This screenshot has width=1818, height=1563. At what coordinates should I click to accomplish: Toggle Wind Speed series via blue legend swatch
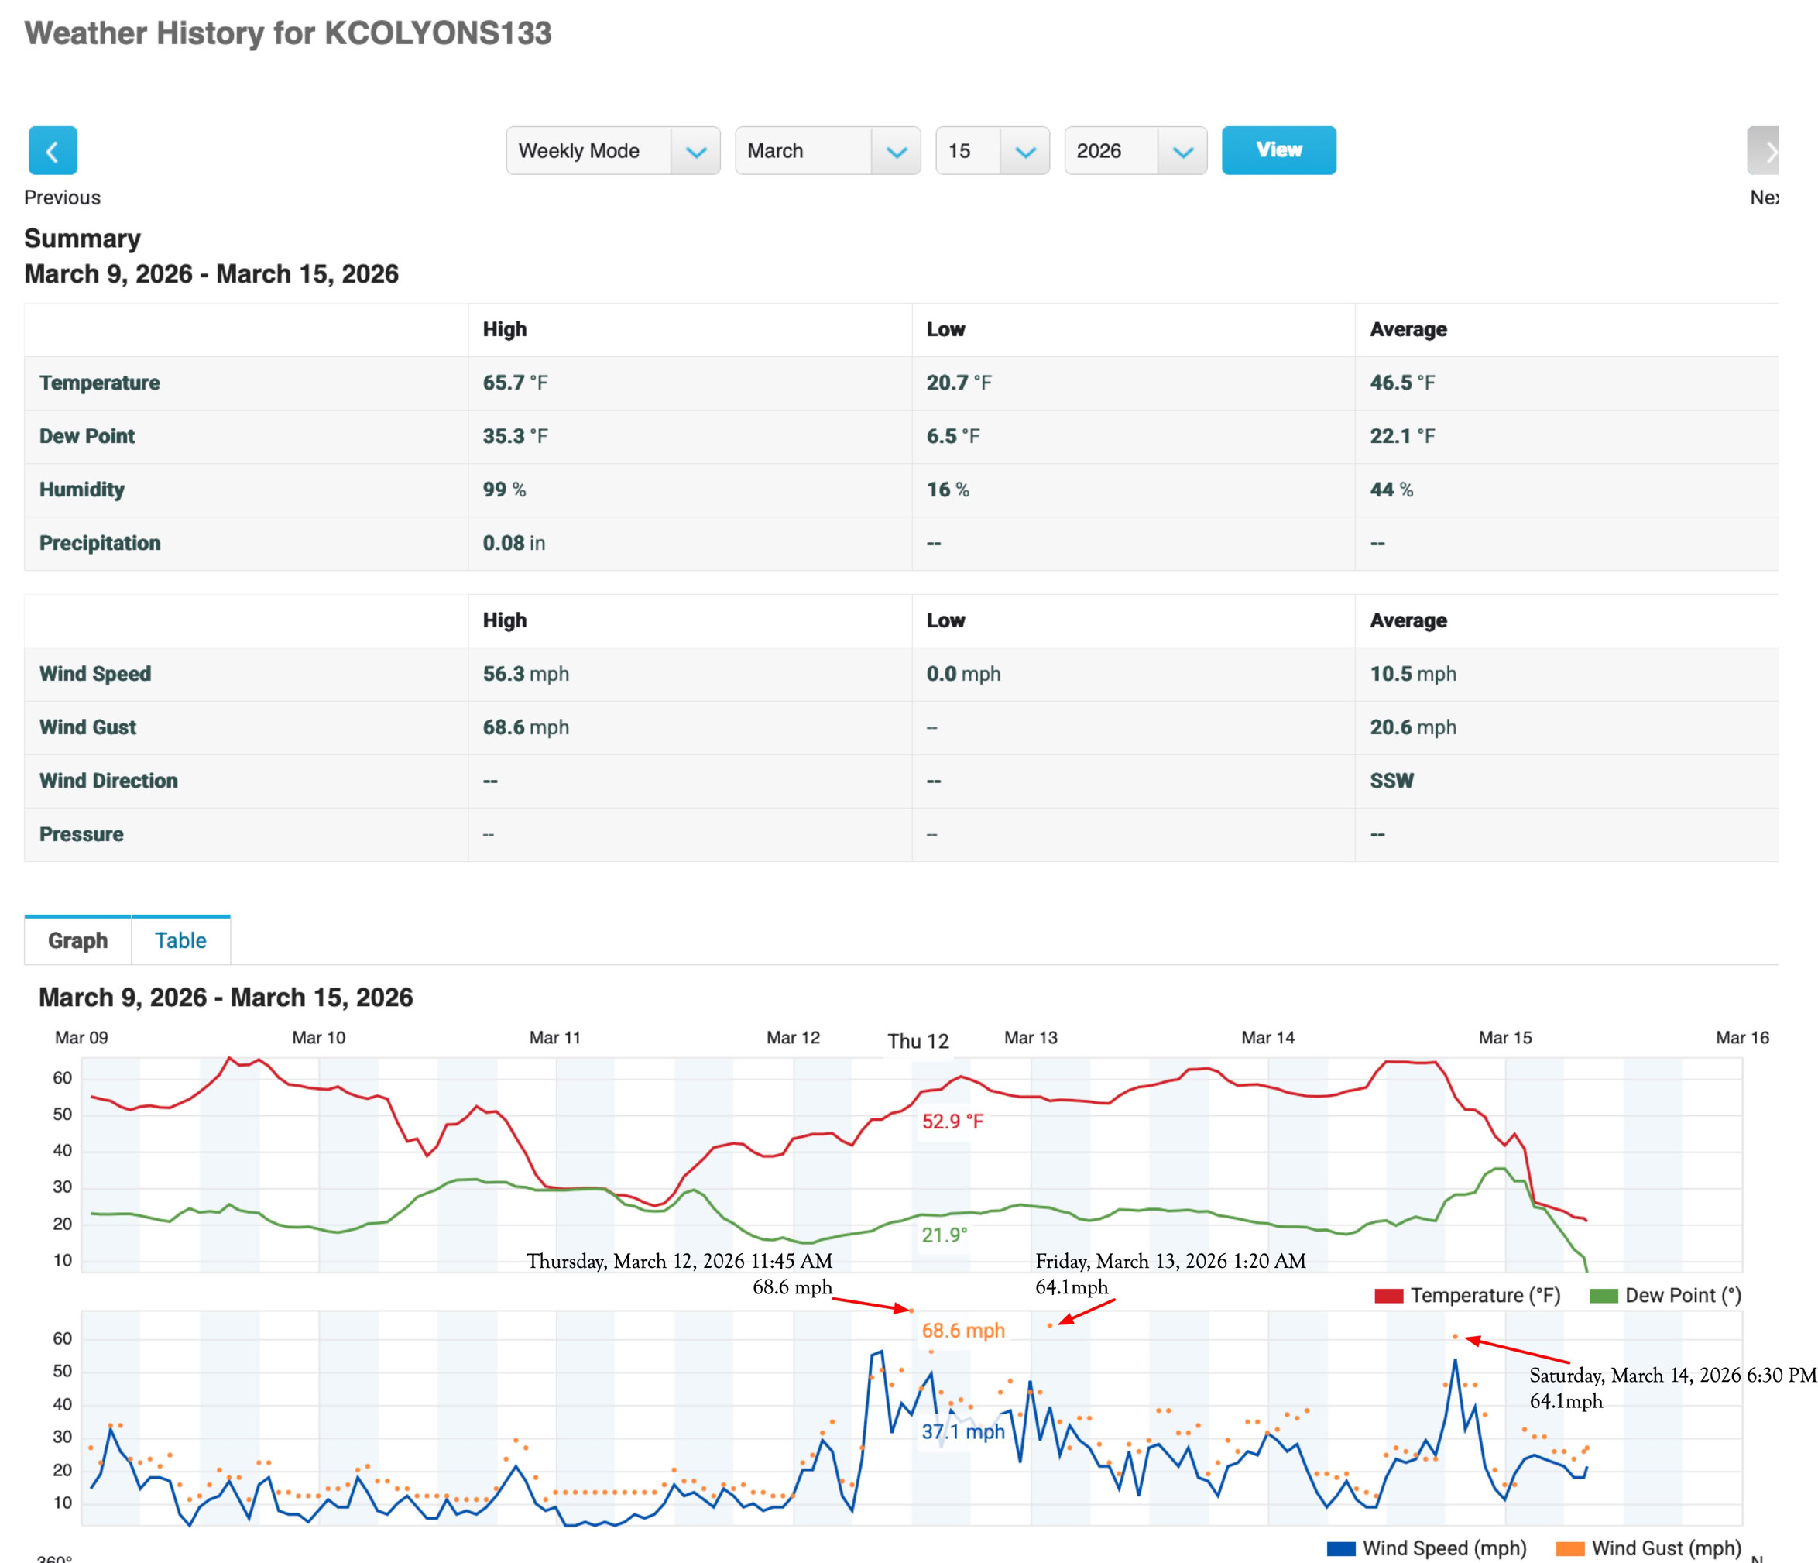point(1341,1549)
